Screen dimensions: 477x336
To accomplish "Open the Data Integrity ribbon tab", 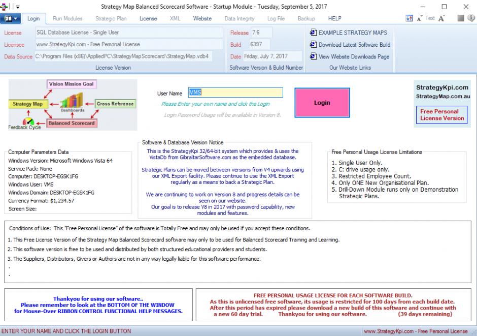I will point(240,19).
